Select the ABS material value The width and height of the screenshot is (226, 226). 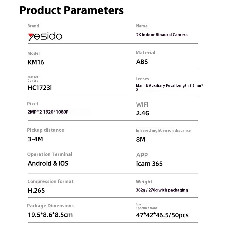(x=142, y=62)
